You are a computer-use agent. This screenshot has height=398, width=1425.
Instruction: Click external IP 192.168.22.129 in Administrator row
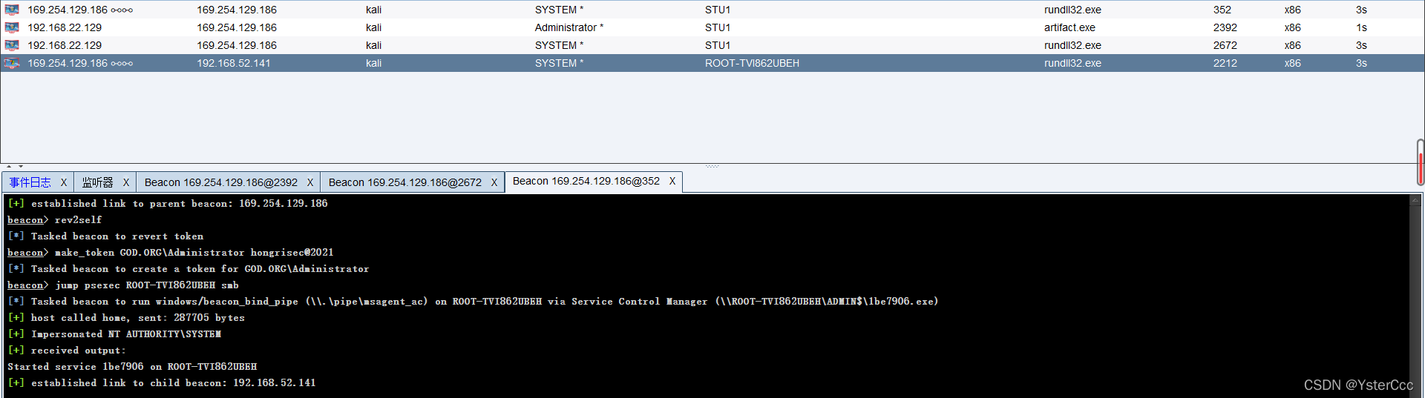point(65,27)
